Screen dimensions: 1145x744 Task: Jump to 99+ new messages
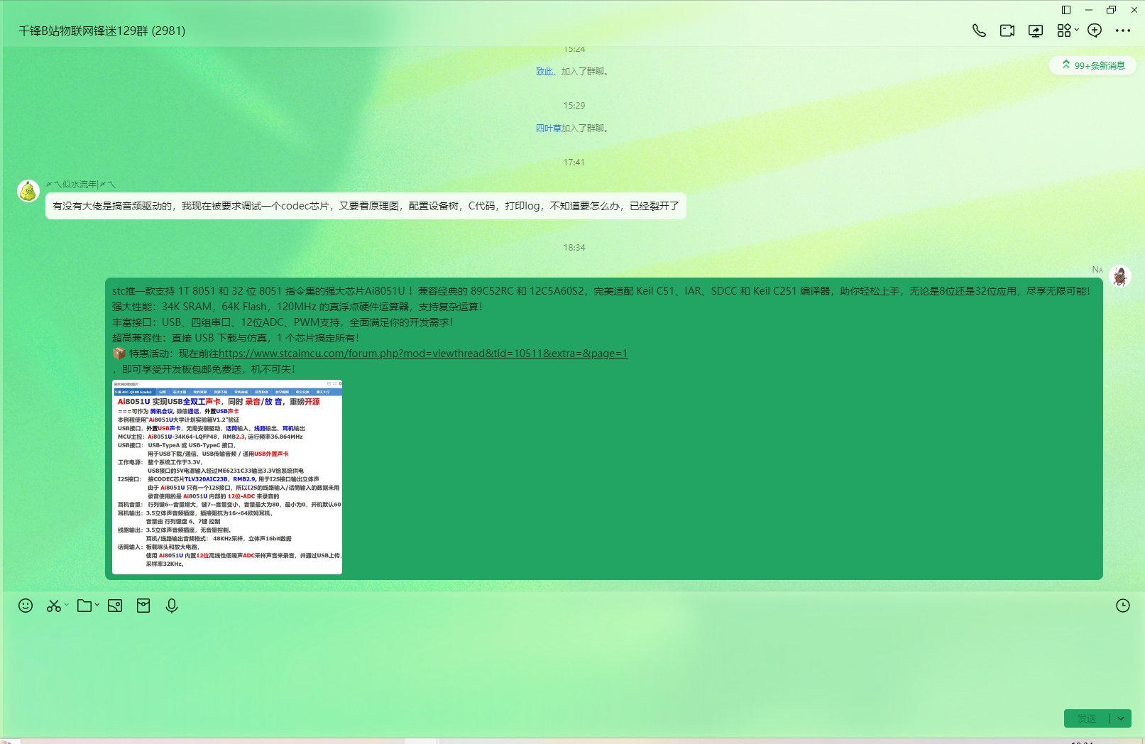[1093, 65]
